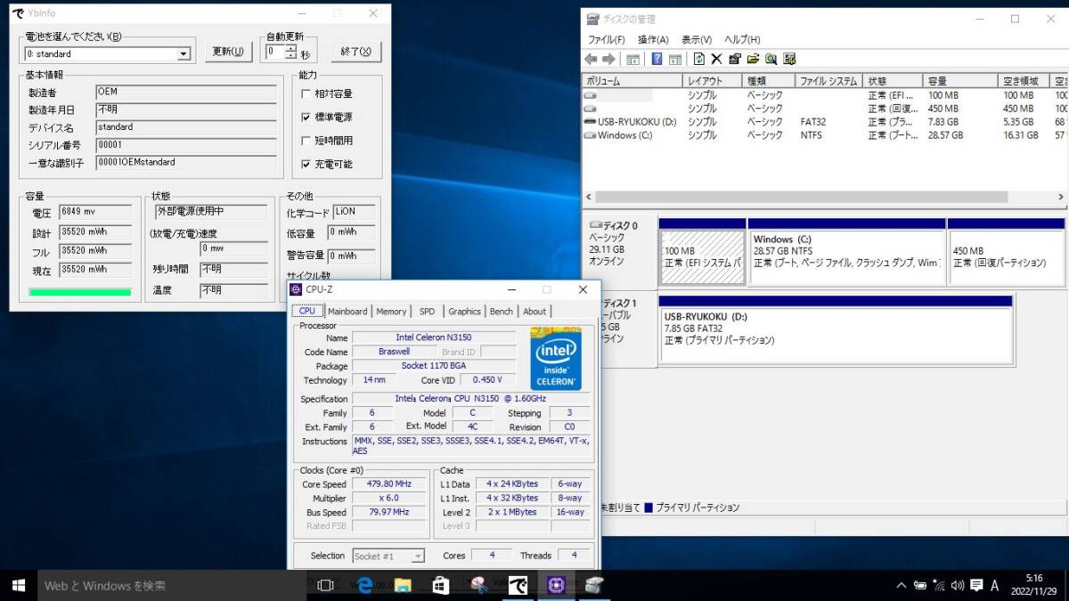Click the Back arrow in Disk Management toolbar

click(591, 60)
